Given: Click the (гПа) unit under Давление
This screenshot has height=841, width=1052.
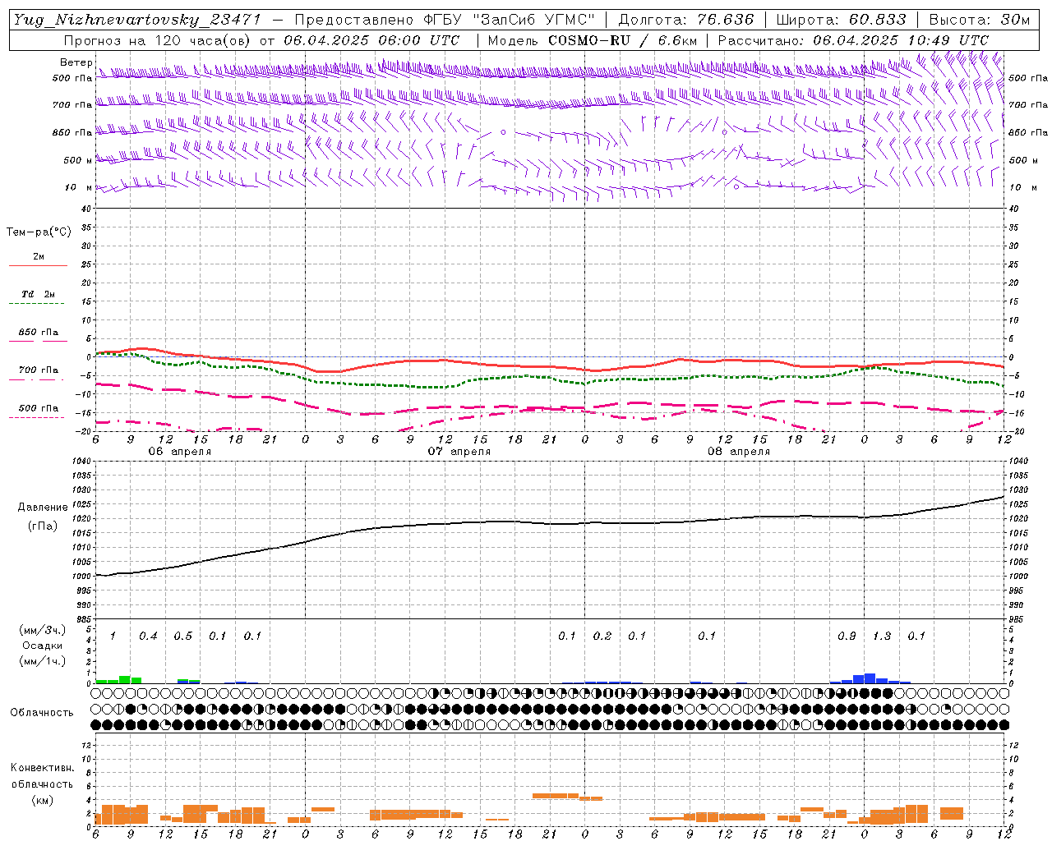Looking at the screenshot, I should click(x=43, y=526).
